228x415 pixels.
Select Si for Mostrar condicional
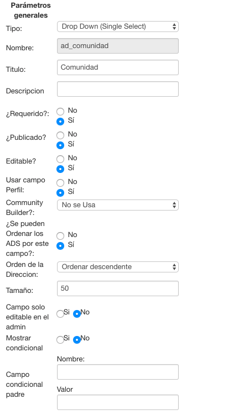(60, 339)
